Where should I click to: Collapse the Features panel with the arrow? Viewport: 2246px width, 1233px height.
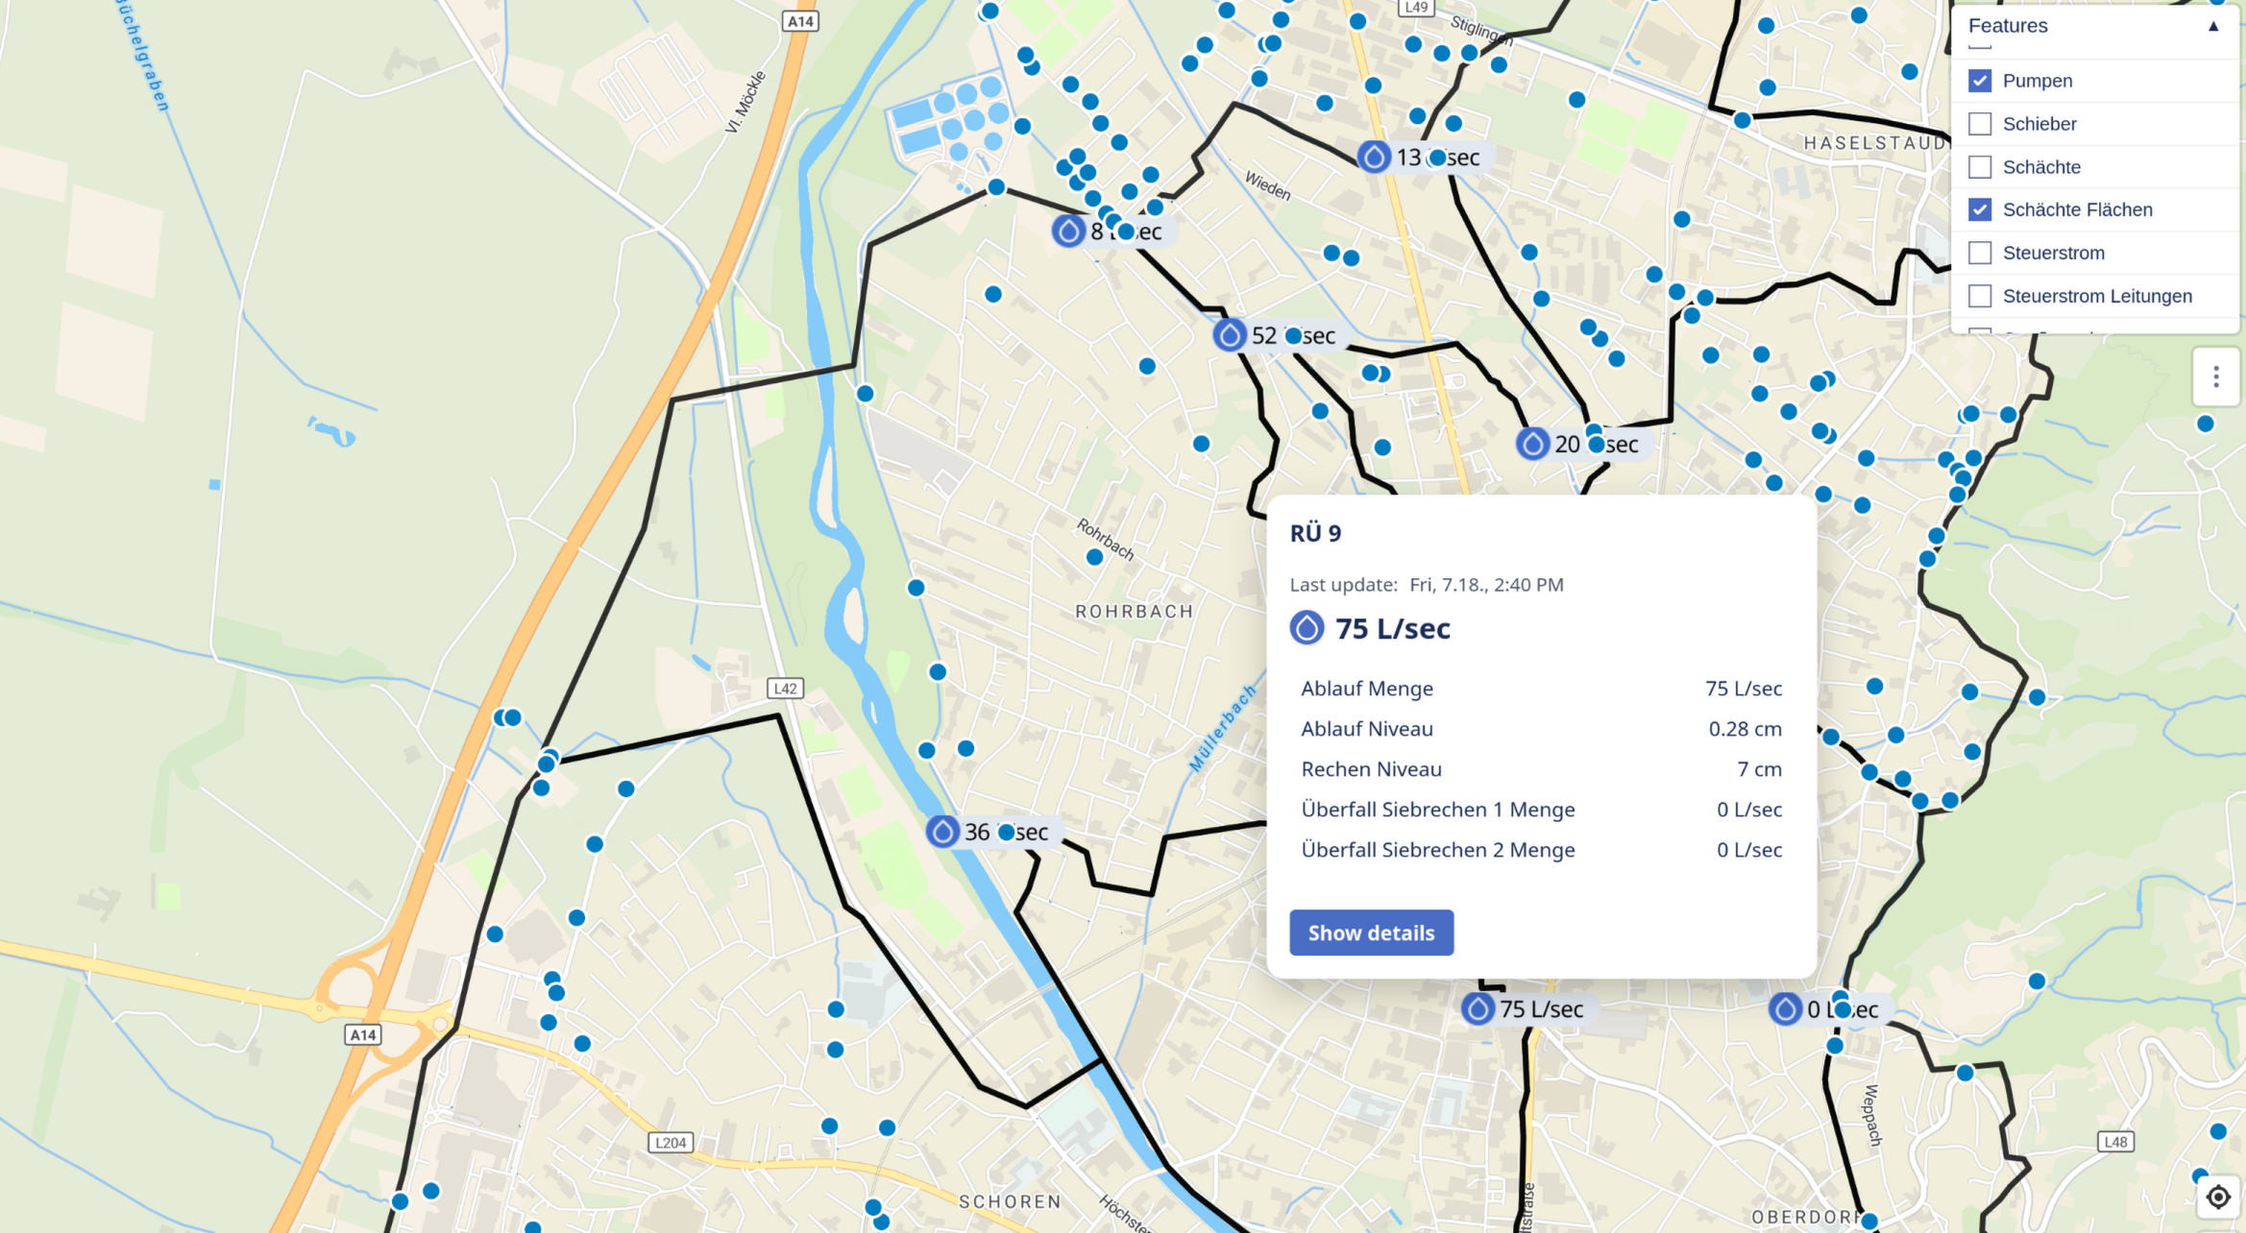2214,27
